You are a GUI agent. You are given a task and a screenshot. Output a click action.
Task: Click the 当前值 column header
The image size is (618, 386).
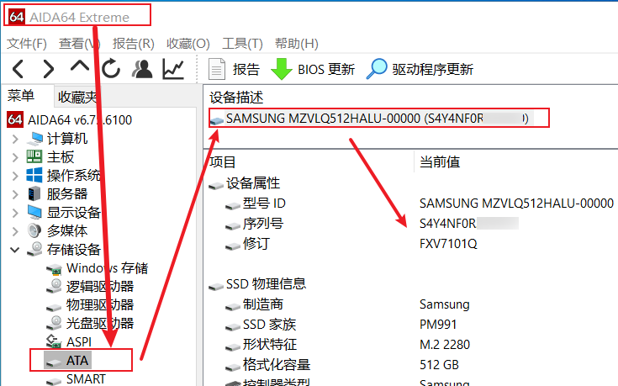pyautogui.click(x=440, y=162)
